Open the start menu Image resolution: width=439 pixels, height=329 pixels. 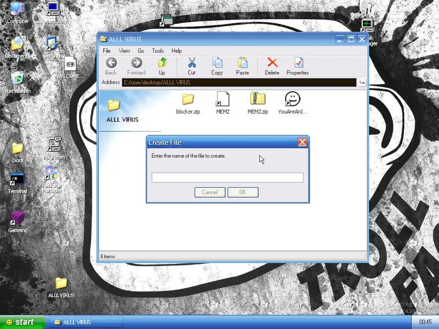tap(22, 322)
